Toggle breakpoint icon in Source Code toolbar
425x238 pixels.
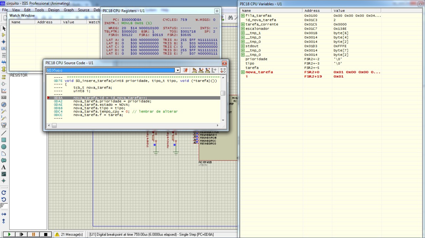[x=223, y=70]
